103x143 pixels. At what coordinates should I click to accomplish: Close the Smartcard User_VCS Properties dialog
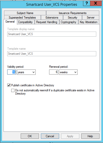pyautogui.click(x=96, y=4)
